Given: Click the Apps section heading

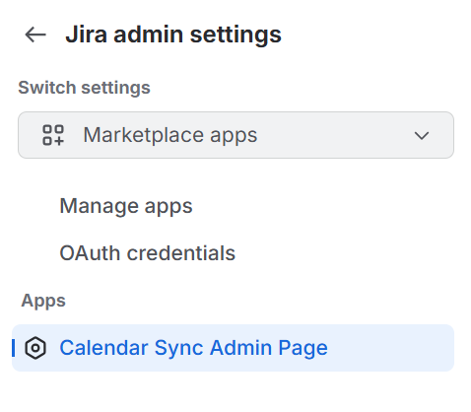Looking at the screenshot, I should (x=43, y=301).
